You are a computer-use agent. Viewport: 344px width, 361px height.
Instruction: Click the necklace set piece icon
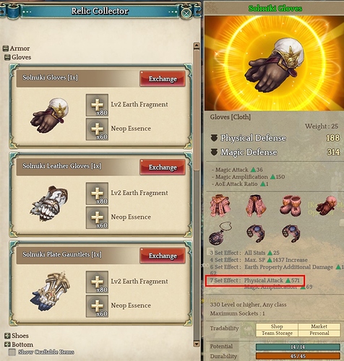220,233
